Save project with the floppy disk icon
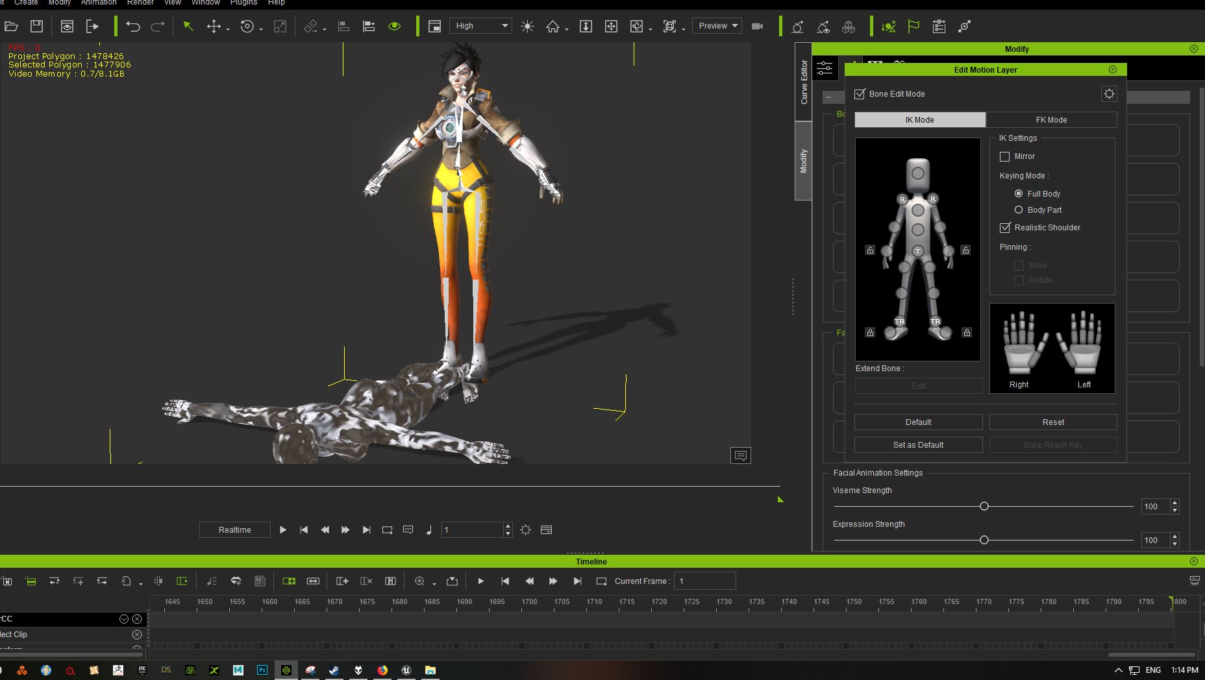The height and width of the screenshot is (680, 1205). pos(37,27)
